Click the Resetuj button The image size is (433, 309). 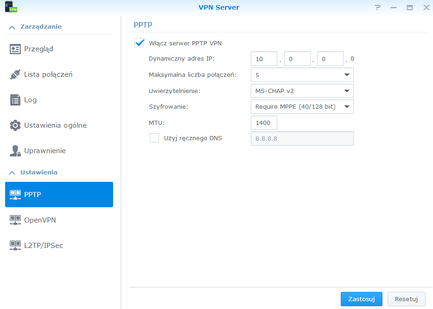(406, 299)
